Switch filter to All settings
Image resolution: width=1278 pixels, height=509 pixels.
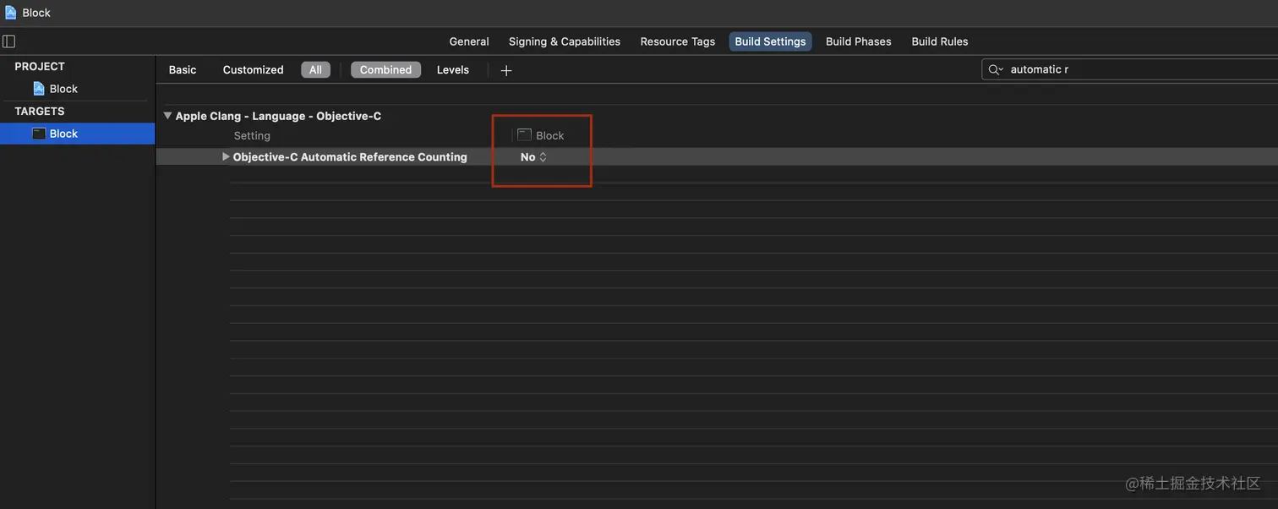click(x=315, y=70)
